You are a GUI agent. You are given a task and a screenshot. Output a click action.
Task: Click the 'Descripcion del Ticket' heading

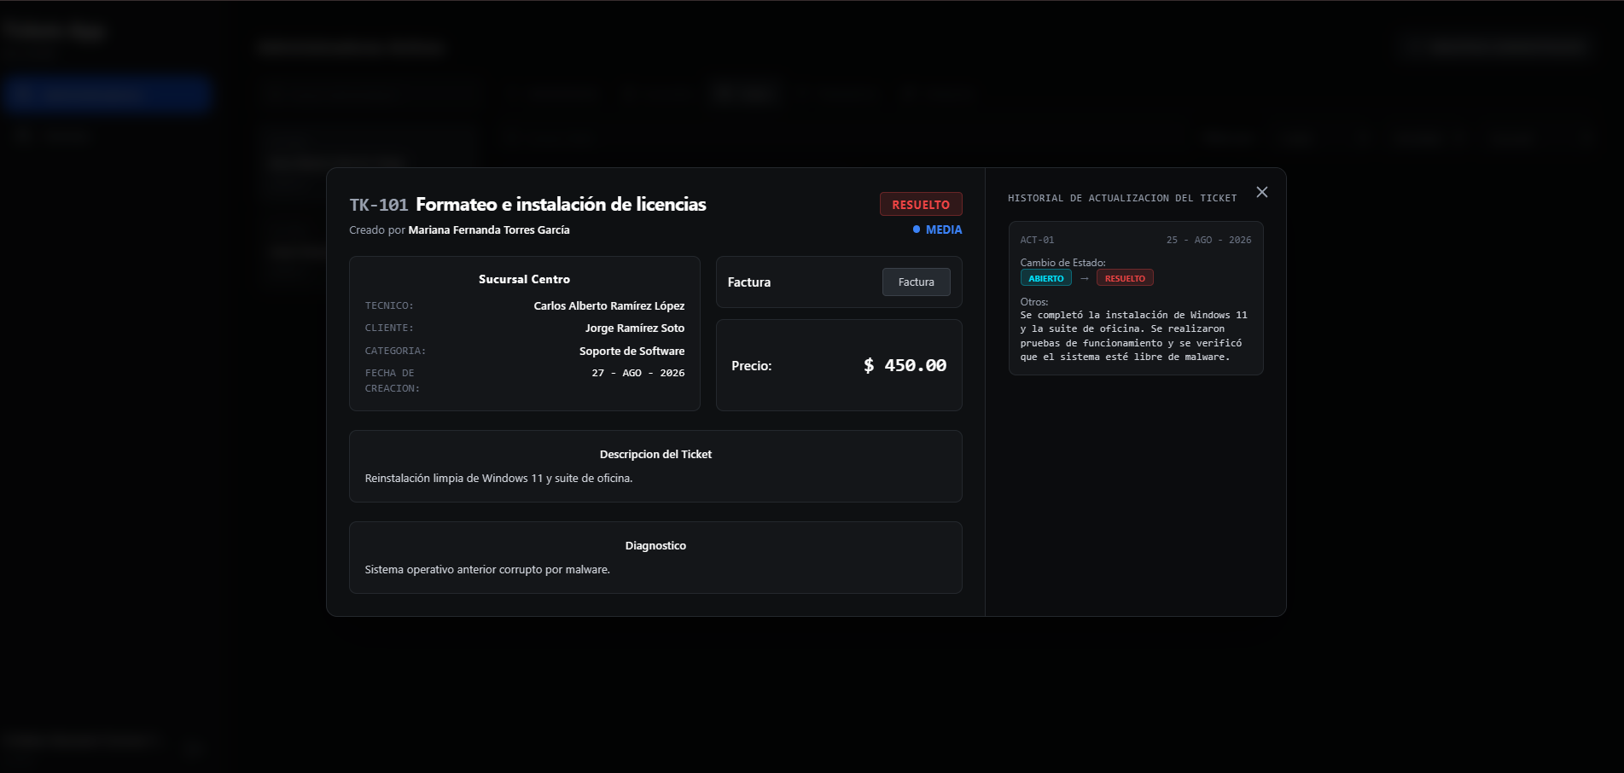tap(655, 455)
